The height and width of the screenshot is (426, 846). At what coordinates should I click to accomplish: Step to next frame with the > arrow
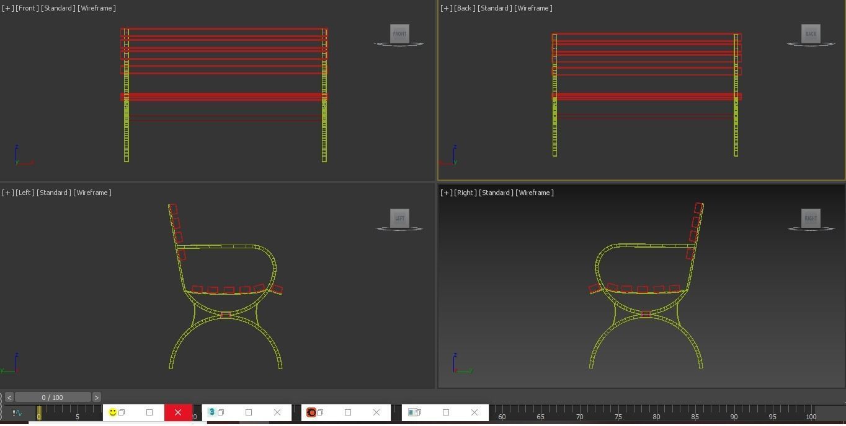tap(97, 398)
